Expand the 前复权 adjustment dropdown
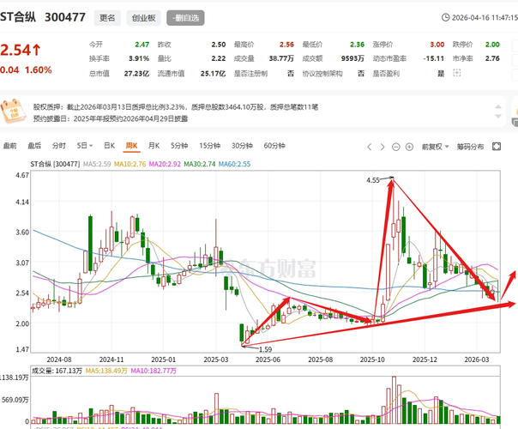 [x=435, y=147]
